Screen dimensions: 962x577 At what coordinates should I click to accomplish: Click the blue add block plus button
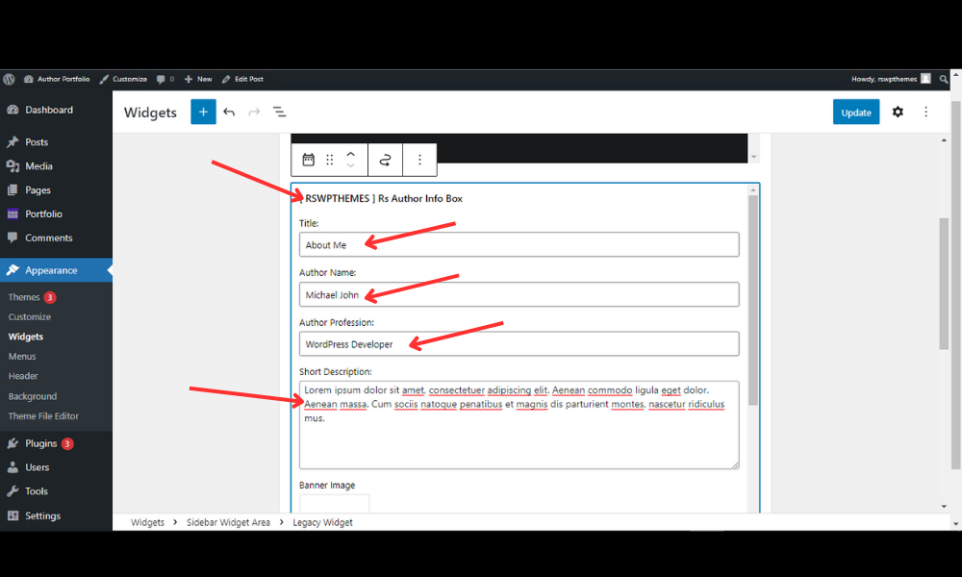(x=203, y=112)
